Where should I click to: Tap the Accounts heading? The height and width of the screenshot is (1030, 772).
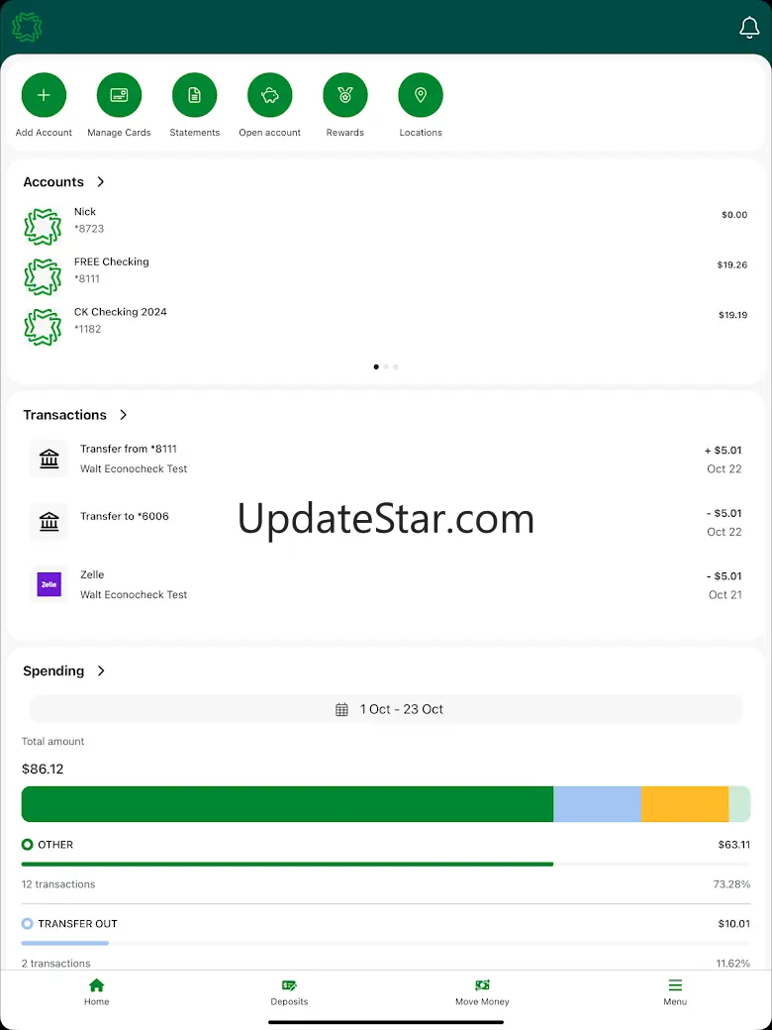(53, 182)
